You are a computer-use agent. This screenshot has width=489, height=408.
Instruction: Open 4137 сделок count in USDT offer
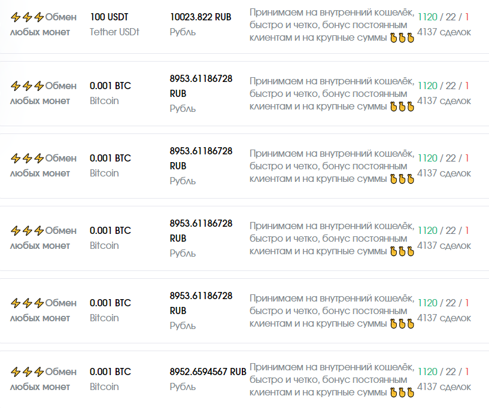pyautogui.click(x=444, y=32)
